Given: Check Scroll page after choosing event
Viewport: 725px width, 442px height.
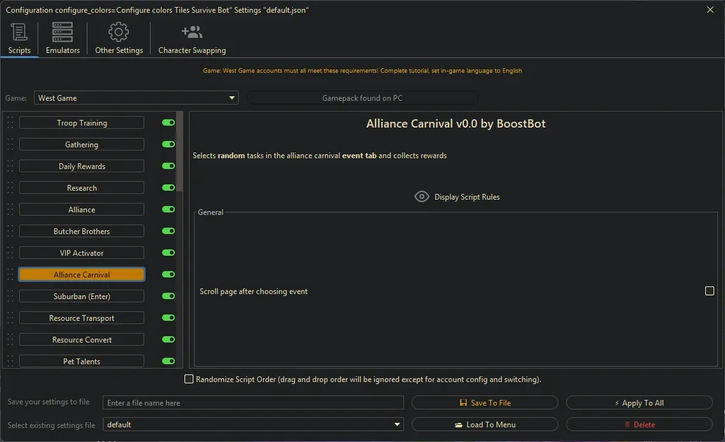Looking at the screenshot, I should pyautogui.click(x=709, y=291).
